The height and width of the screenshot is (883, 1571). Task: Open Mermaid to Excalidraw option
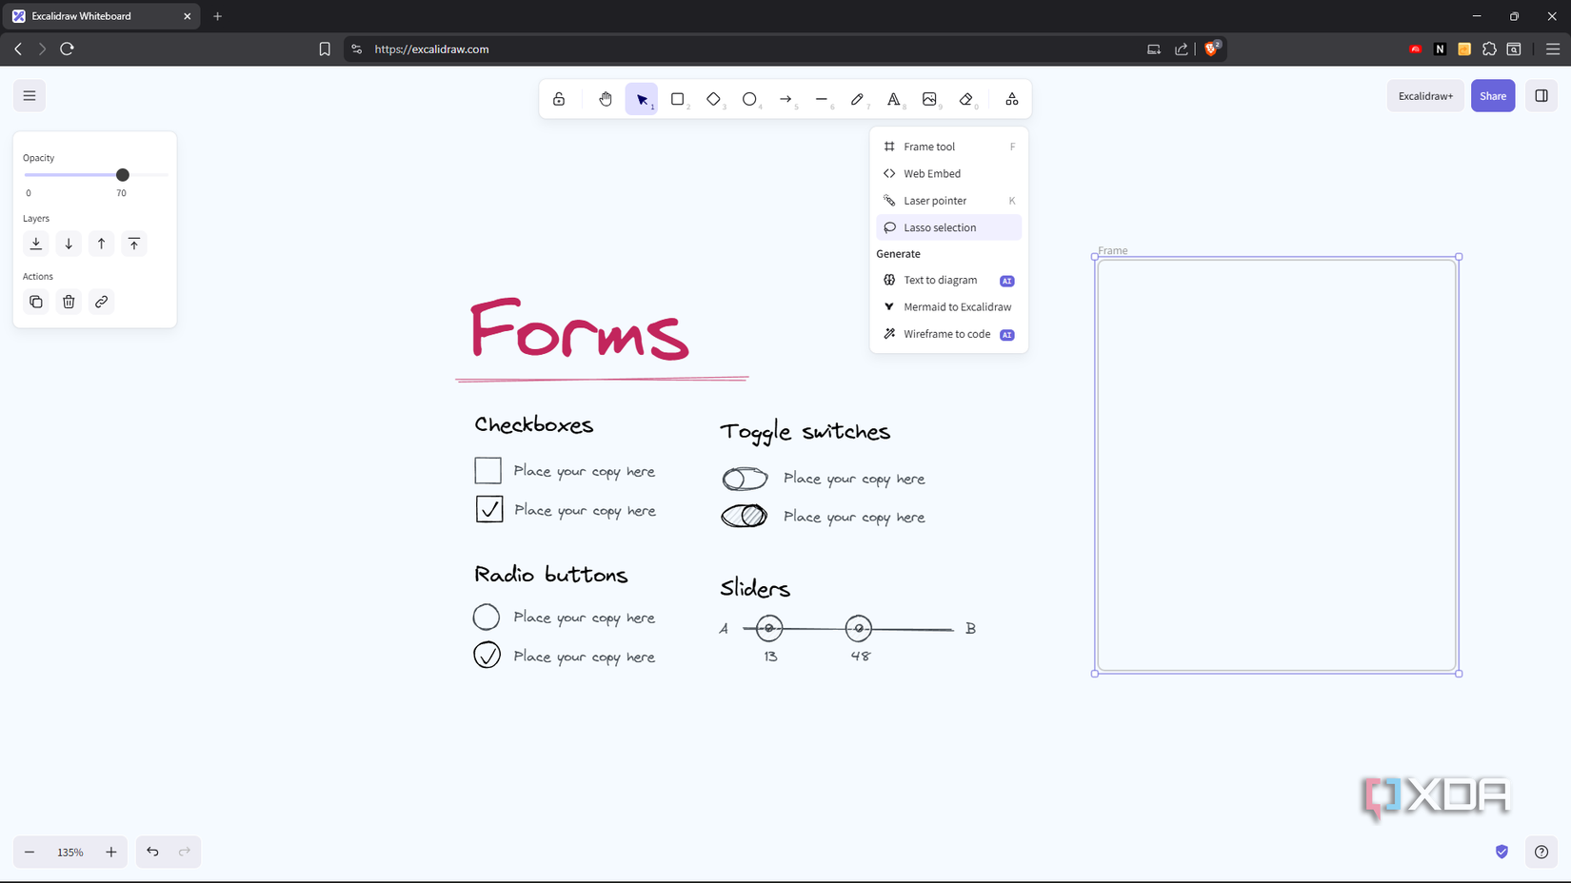click(948, 307)
